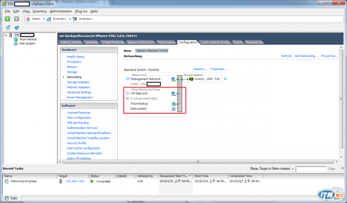Open the Administration menu
The height and width of the screenshot is (203, 347).
click(61, 11)
